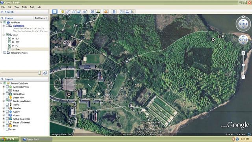The width and height of the screenshot is (252, 142).
Task: Click the streaming status indicator icon
Action: (x=249, y=134)
